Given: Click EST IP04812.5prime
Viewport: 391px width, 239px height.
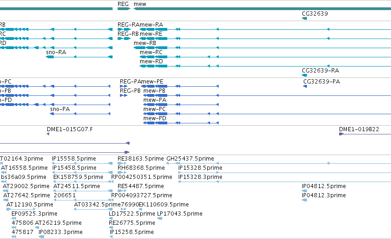Looking at the screenshot, I should pyautogui.click(x=323, y=186).
